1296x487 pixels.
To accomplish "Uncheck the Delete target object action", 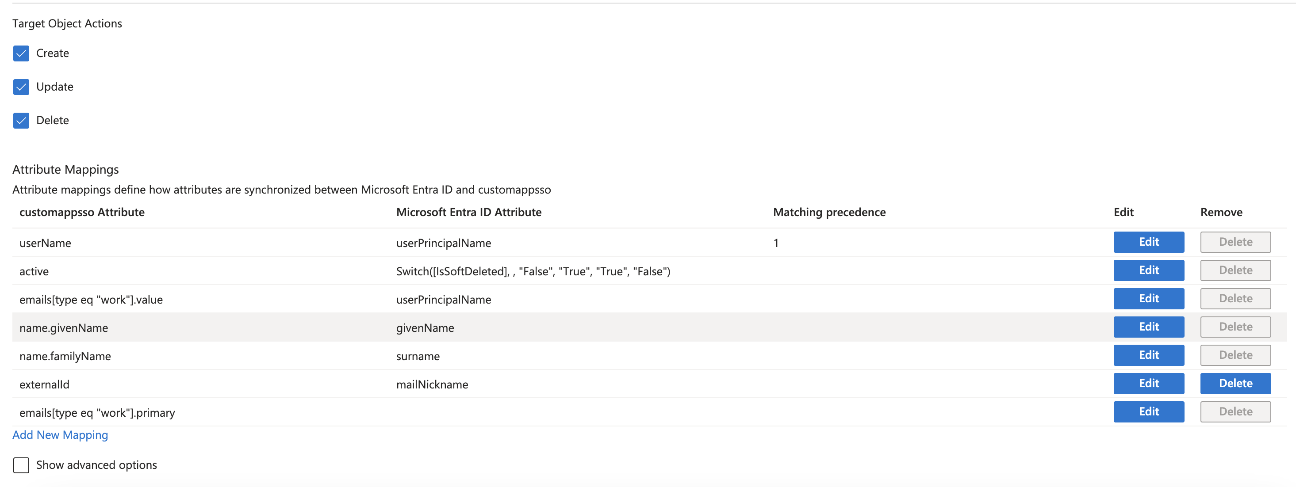I will pyautogui.click(x=21, y=120).
